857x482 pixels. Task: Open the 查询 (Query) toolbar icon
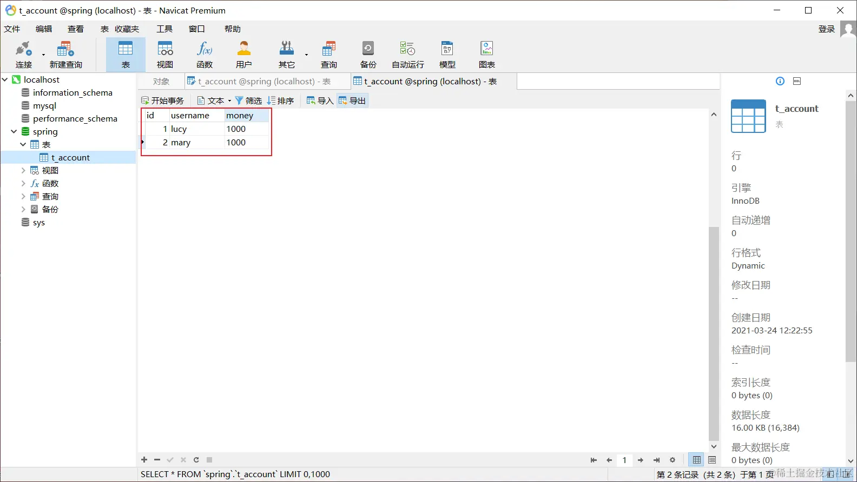pos(328,55)
